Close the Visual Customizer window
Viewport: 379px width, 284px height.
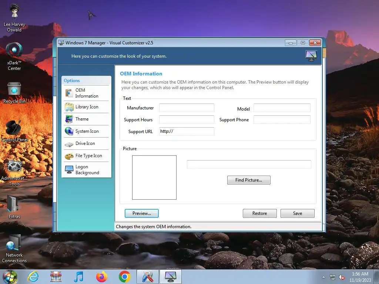[x=315, y=43]
